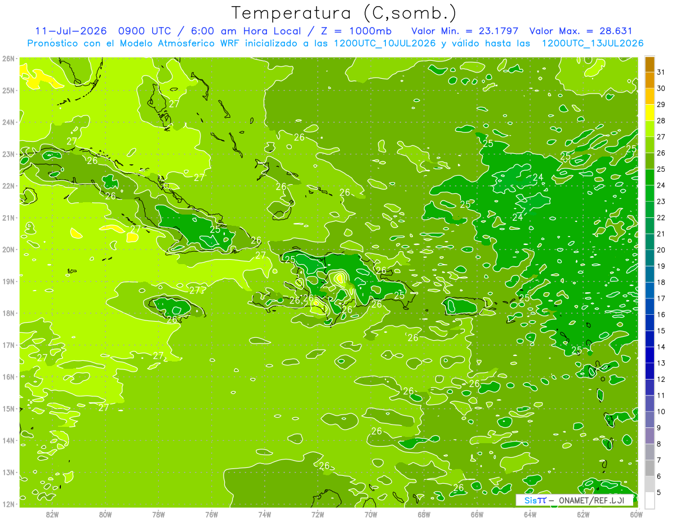The width and height of the screenshot is (676, 522).
Task: Pick the orange 30–31 color bar segment
Action: [649, 80]
